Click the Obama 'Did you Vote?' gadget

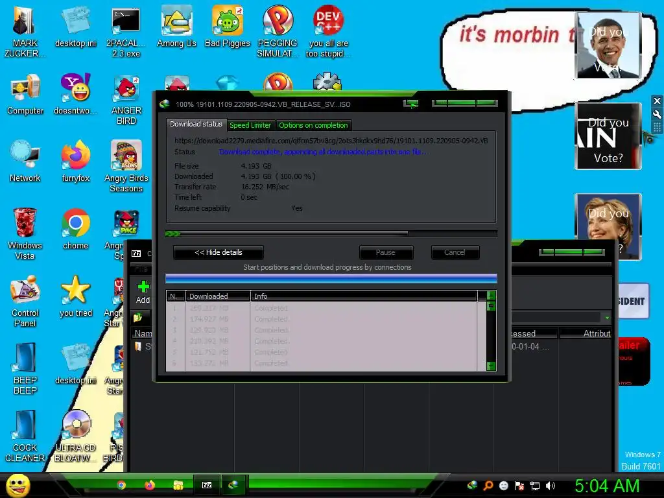coord(608,45)
